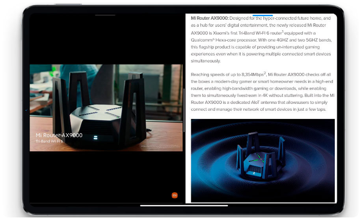361x219 pixels.
Task: Click the word 'simultaneously.' ending first paragraph
Action: point(206,61)
